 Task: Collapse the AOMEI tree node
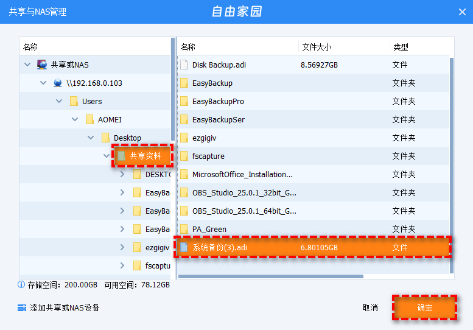(75, 119)
